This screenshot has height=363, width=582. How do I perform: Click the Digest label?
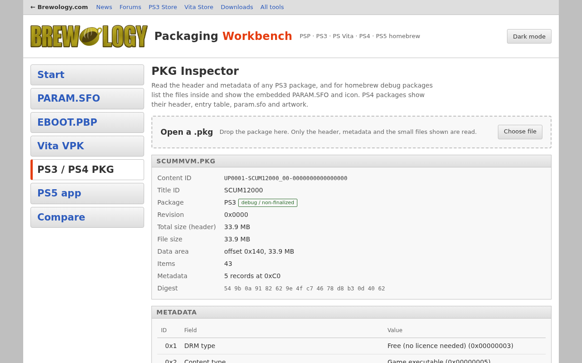167,288
